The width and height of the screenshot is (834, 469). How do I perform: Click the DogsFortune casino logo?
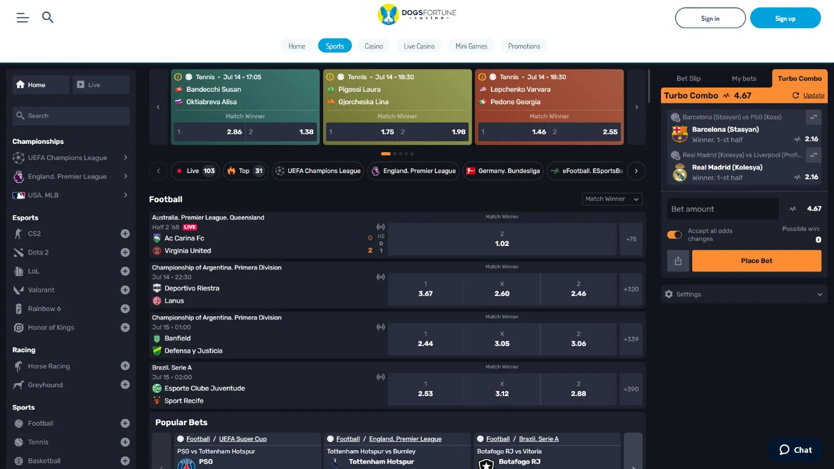click(417, 15)
